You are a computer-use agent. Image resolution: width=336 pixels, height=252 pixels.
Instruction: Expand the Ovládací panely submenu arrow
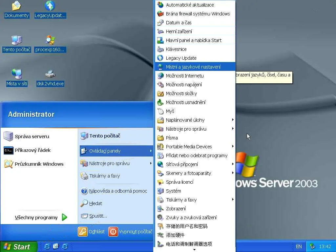tap(151, 151)
